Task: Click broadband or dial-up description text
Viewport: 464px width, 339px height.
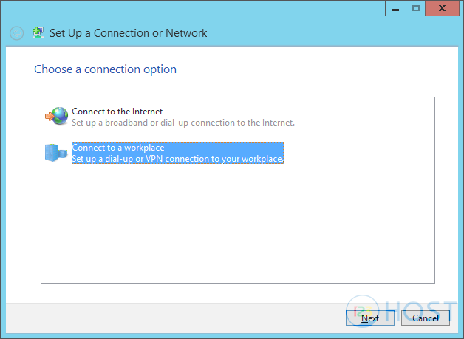Action: pyautogui.click(x=183, y=123)
